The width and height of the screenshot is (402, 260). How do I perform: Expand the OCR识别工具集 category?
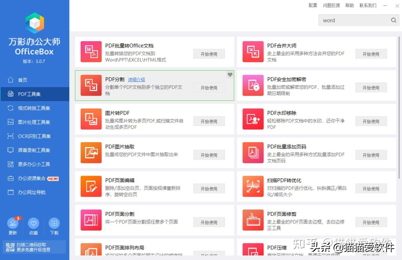point(34,136)
